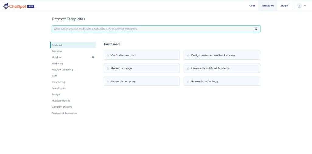Viewport: 312px width, 154px height.
Task: Click the Prompt Templates heading
Action: pyautogui.click(x=69, y=19)
